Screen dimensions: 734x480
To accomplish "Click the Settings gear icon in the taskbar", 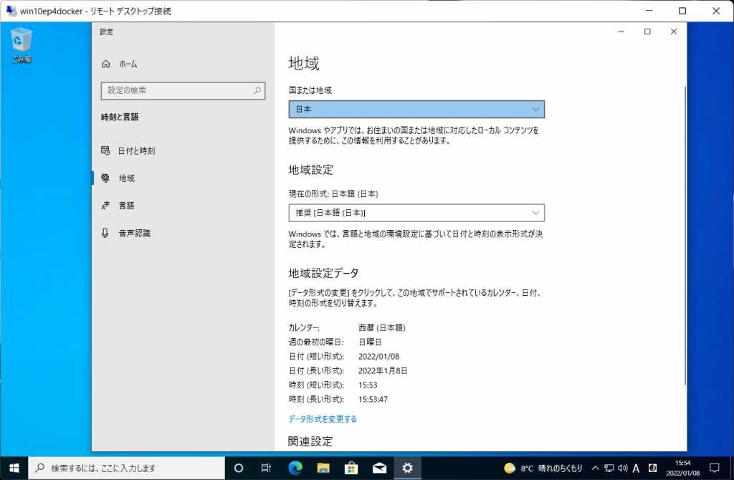I will pos(407,468).
